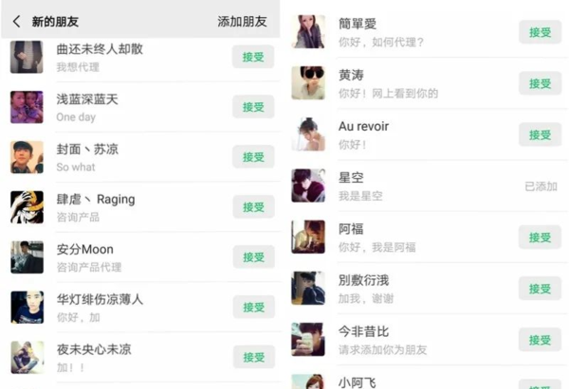Open the 別敷衍淺 request entry
Image resolution: width=569 pixels, height=389 pixels.
click(x=398, y=288)
